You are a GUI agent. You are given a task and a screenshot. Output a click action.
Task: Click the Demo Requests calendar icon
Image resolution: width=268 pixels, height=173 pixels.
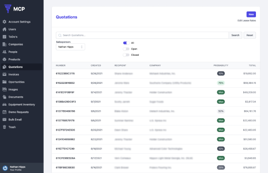4,112
